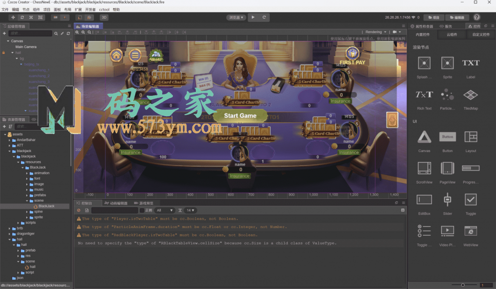This screenshot has height=289, width=496.
Task: Switch to the 服务 tab
Action: (446, 26)
